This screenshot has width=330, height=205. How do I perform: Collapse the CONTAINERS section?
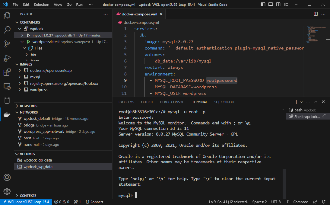pyautogui.click(x=17, y=22)
